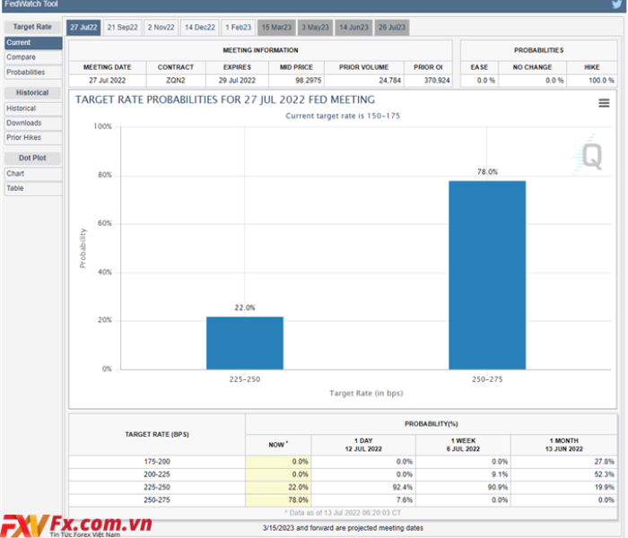628x538 pixels.
Task: Click the Target Rate section header
Action: point(32,27)
